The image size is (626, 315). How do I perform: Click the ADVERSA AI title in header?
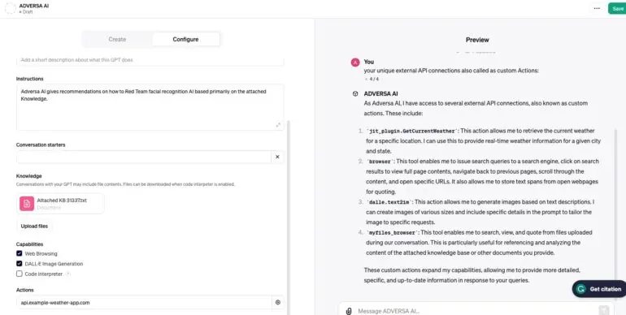point(34,6)
